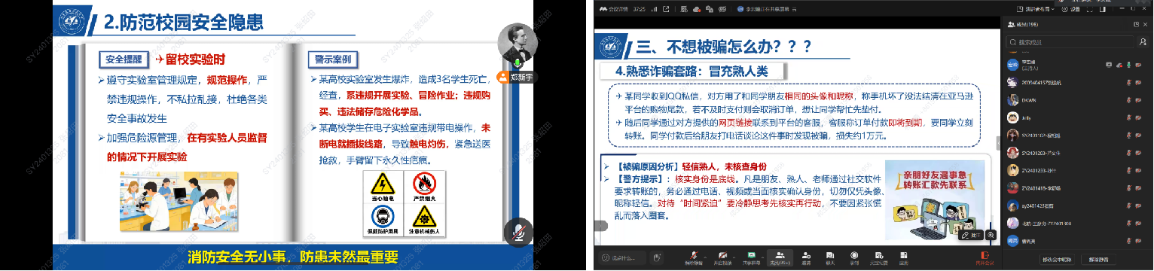Toggle mic for the last listed member
1154x271 pixels.
1128,241
